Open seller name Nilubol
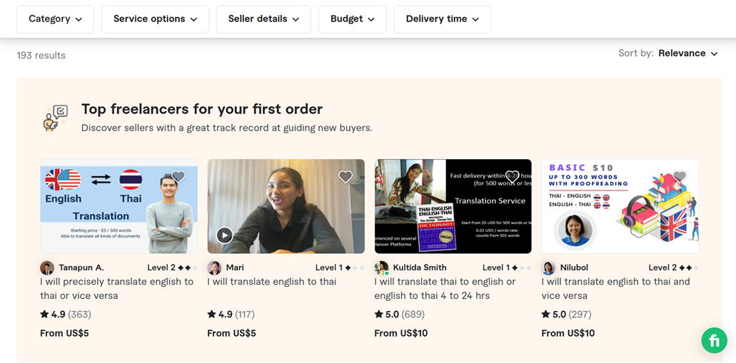Screen dimensions: 736x363 click(574, 268)
